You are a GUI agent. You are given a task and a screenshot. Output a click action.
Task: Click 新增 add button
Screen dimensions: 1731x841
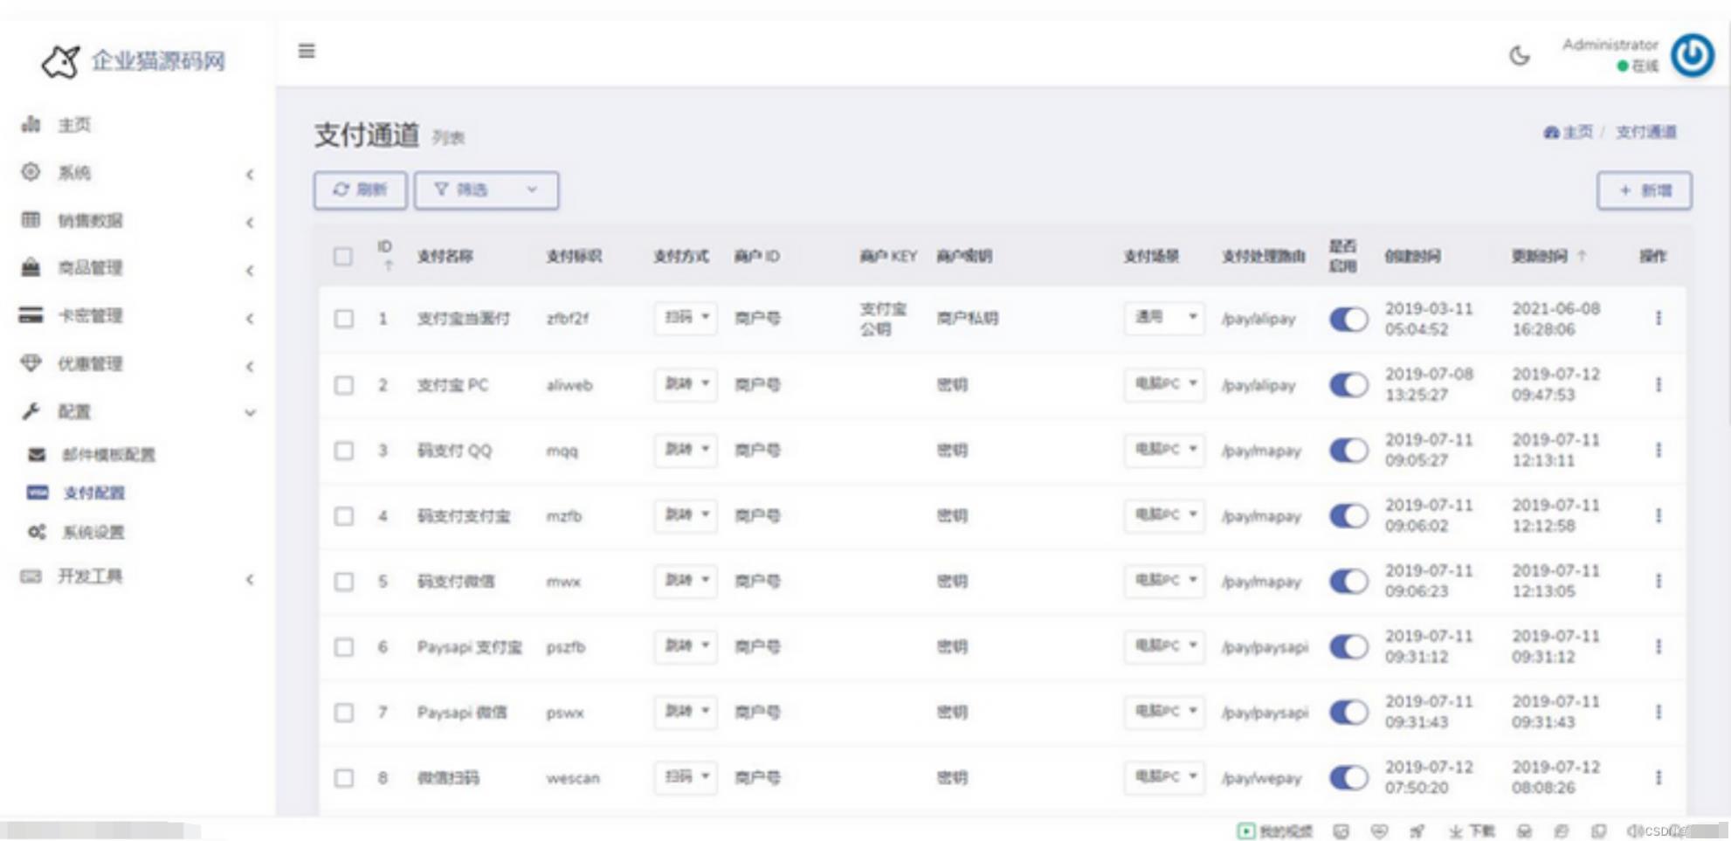[1645, 190]
